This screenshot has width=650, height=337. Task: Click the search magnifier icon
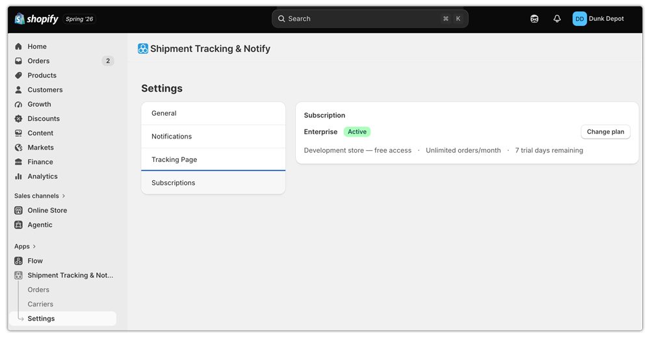(281, 19)
